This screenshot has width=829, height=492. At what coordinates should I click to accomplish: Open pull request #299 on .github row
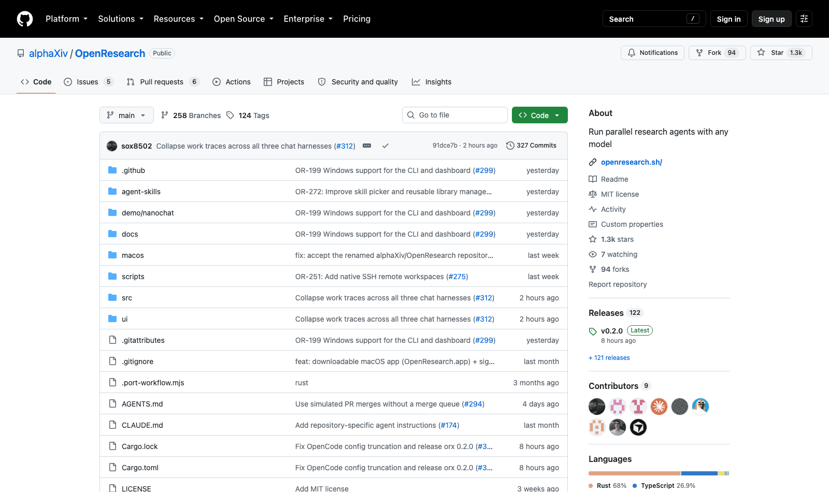[x=484, y=170]
